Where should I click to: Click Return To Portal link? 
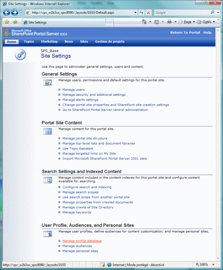coord(185,33)
